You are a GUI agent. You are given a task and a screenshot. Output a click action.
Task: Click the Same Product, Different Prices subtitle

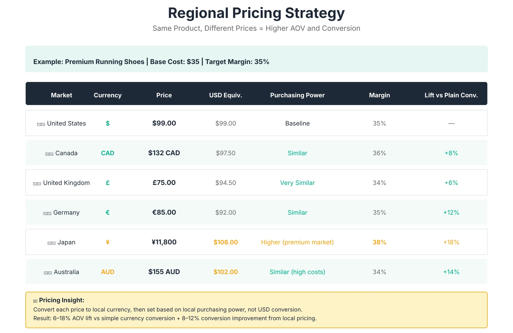click(256, 28)
